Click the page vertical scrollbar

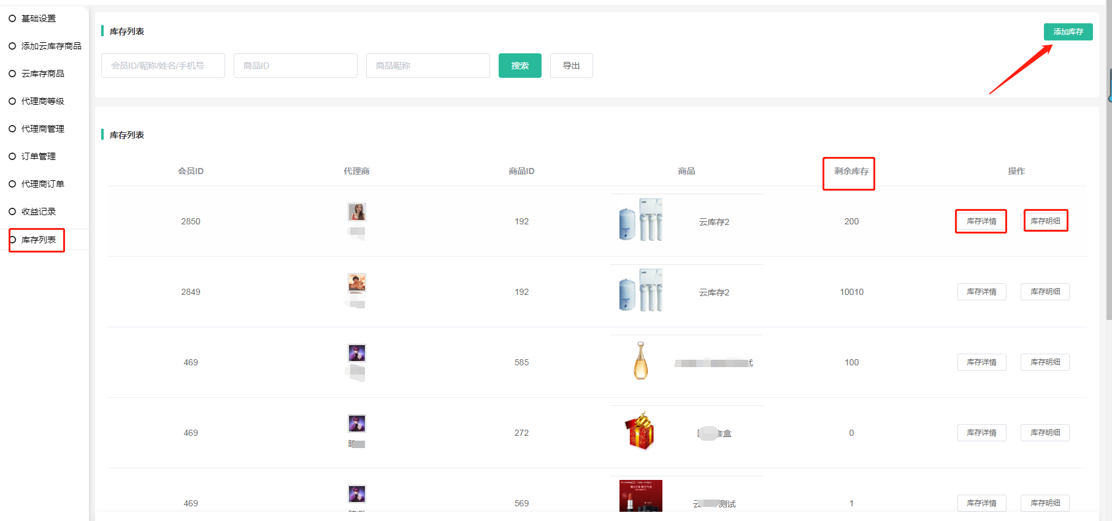pyautogui.click(x=1108, y=184)
